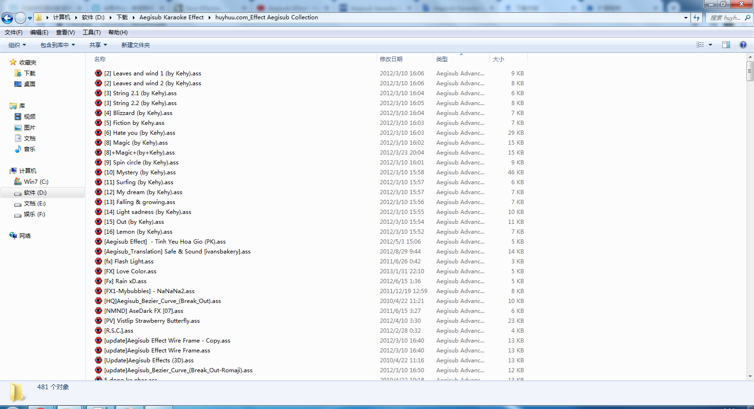Select 库 in navigation pane
The height and width of the screenshot is (409, 754).
click(22, 106)
